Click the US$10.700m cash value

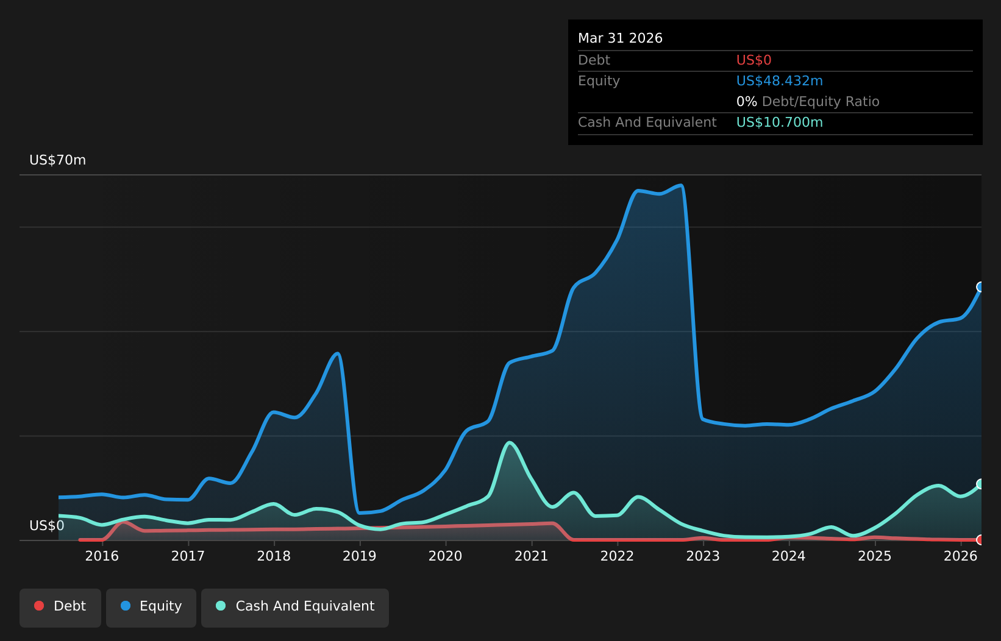pos(780,122)
